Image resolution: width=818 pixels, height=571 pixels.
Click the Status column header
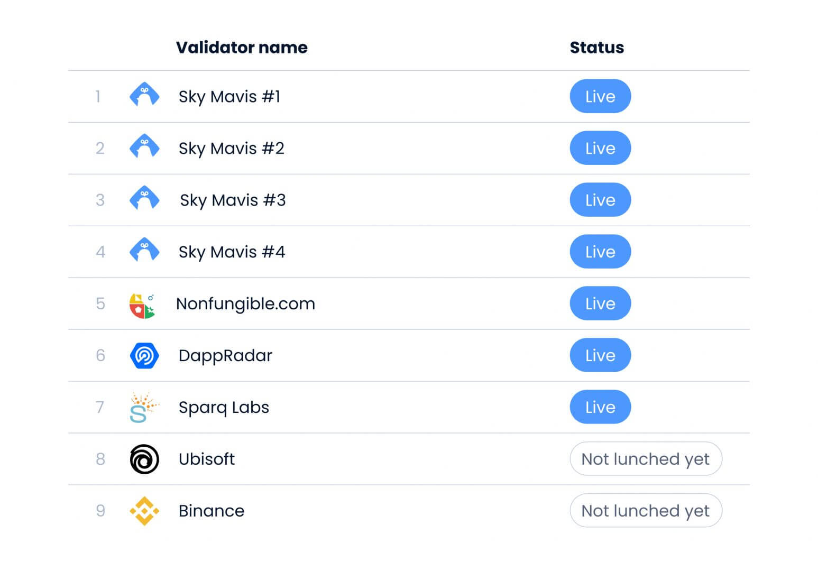(x=597, y=48)
